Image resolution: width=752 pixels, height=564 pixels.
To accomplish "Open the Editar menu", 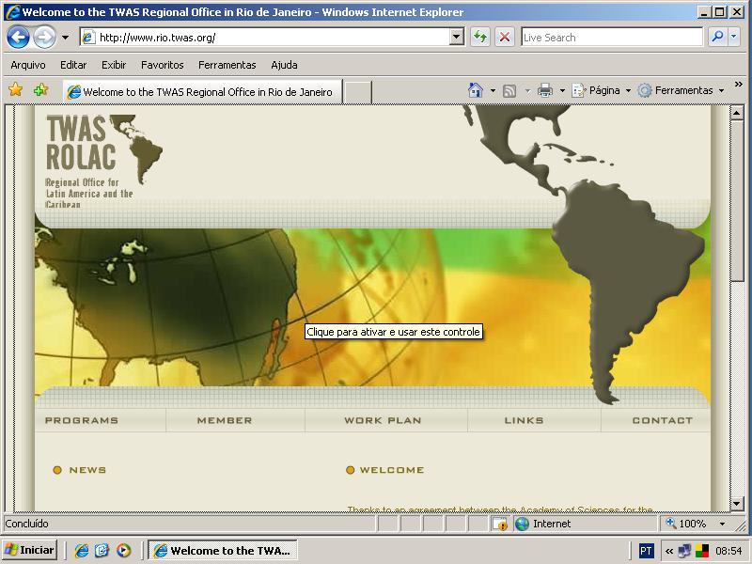I will pyautogui.click(x=73, y=65).
